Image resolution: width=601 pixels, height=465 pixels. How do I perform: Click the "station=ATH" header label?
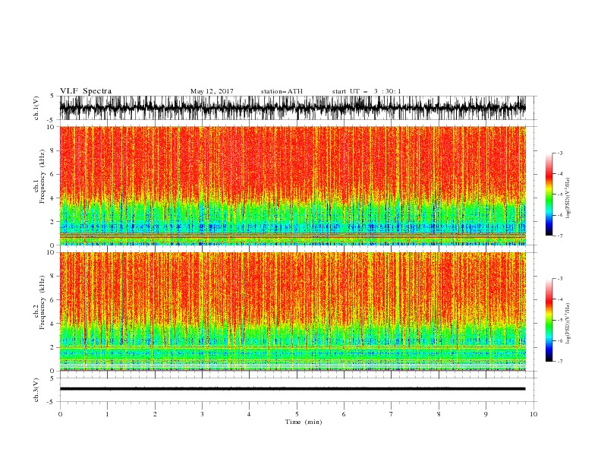282,91
